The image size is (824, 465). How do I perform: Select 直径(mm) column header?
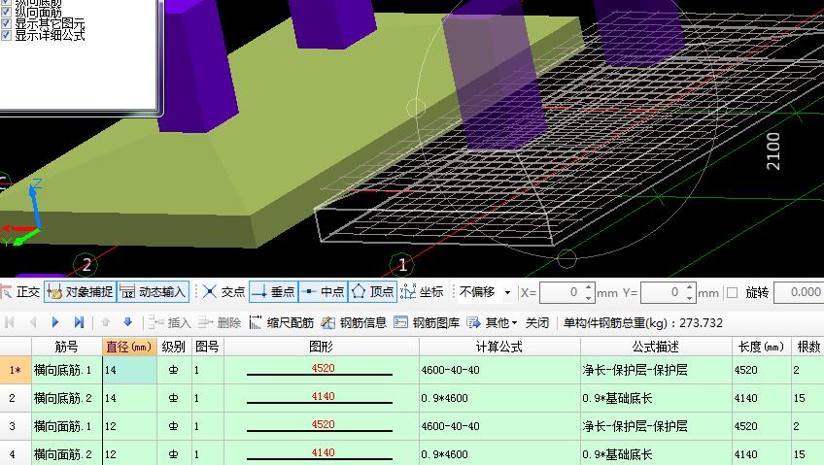coord(129,347)
